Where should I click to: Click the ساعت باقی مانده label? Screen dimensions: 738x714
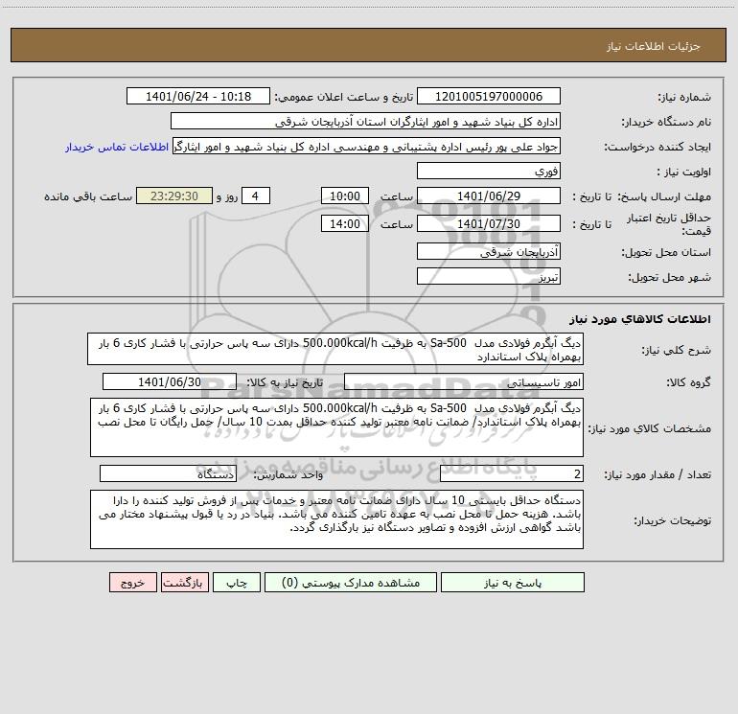[88, 196]
